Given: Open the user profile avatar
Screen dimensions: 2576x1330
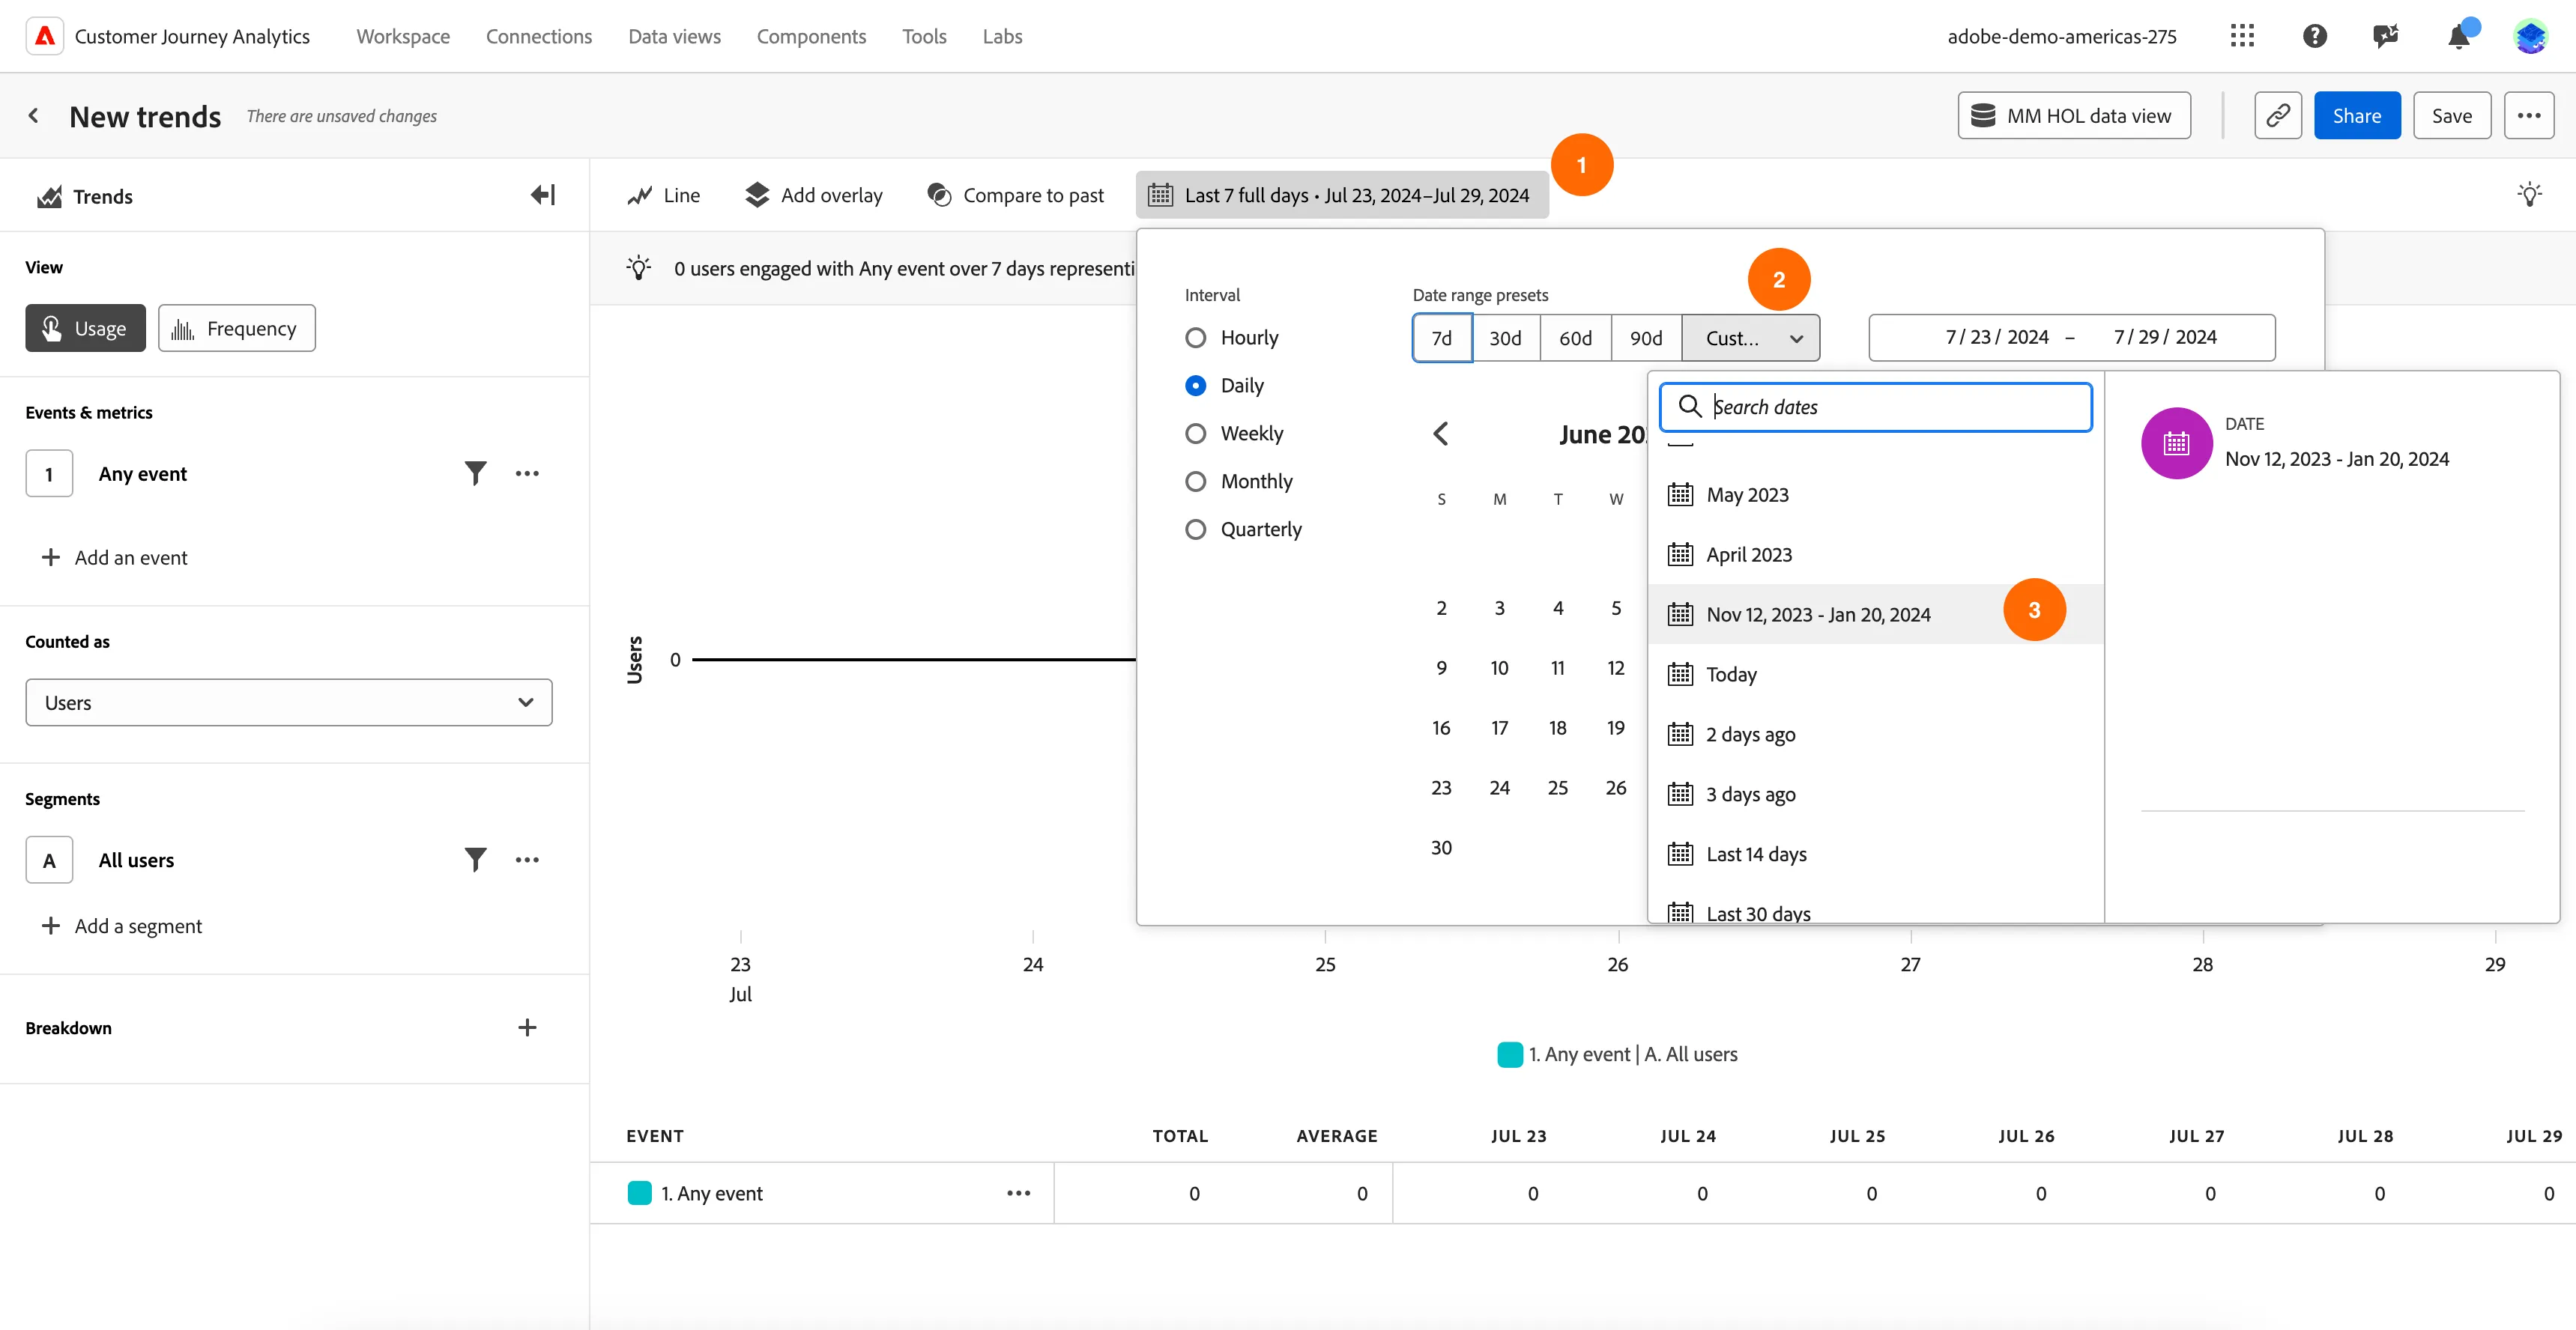Looking at the screenshot, I should coord(2531,36).
